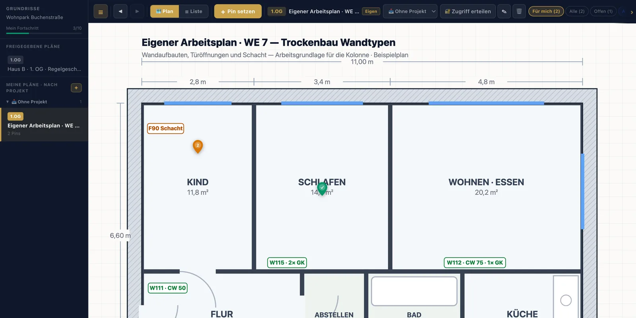Click the 'F90 Schacht' label on plan
This screenshot has width=636, height=318.
tap(165, 128)
